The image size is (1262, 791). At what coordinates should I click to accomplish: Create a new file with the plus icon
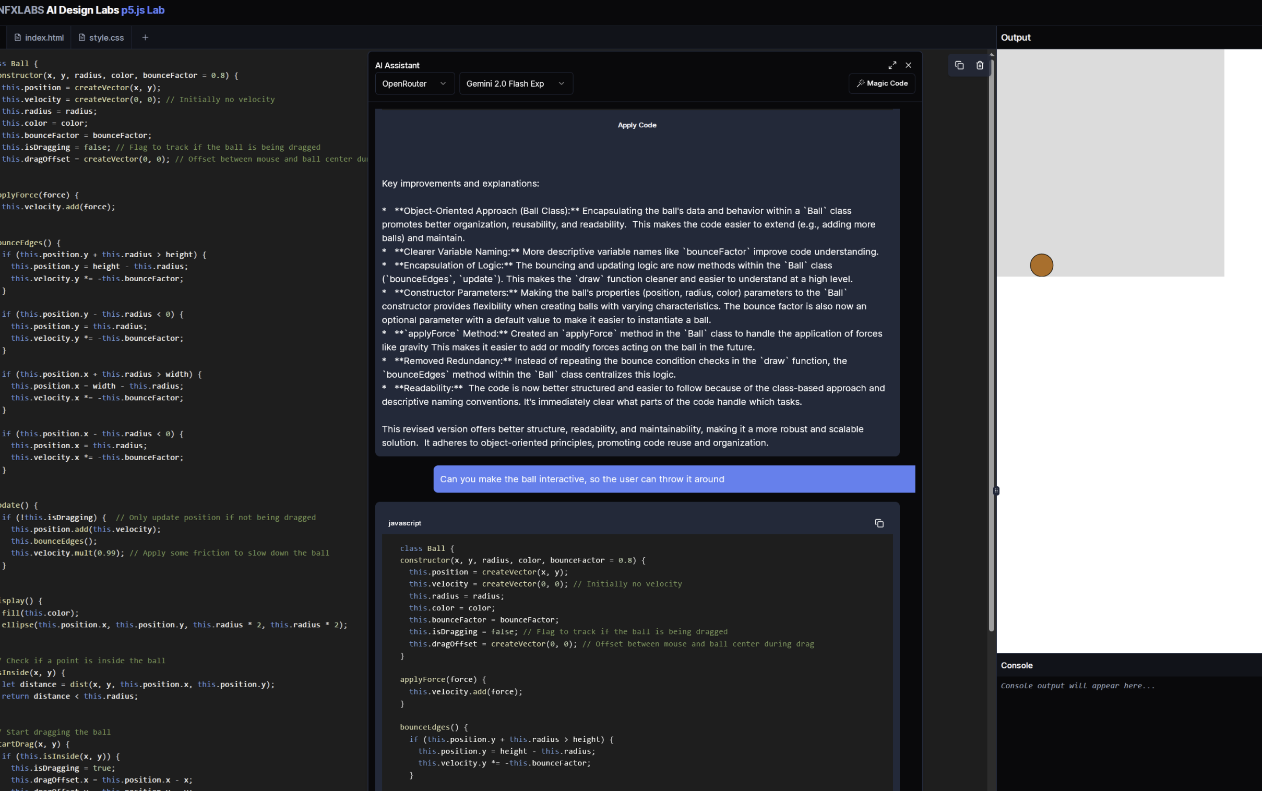coord(145,37)
